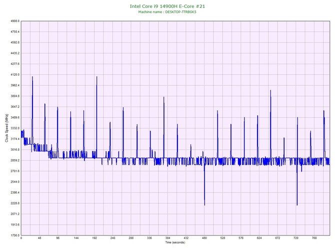Pick the 720 tick on the time axis
The height and width of the screenshot is (251, 335).
pyautogui.click(x=296, y=238)
